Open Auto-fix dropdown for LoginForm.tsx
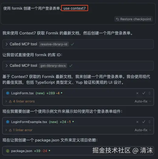This screenshot has height=159, width=158. [x=143, y=101]
